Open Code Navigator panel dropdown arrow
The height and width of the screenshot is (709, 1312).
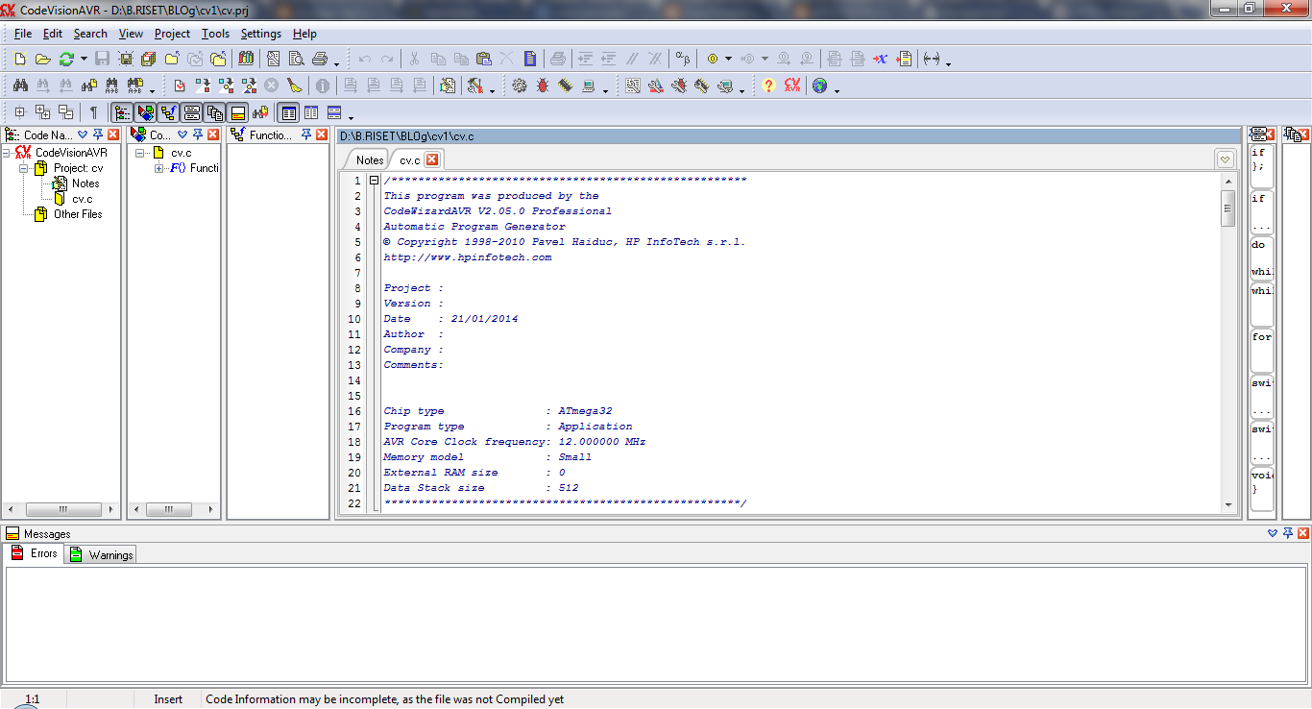[83, 134]
